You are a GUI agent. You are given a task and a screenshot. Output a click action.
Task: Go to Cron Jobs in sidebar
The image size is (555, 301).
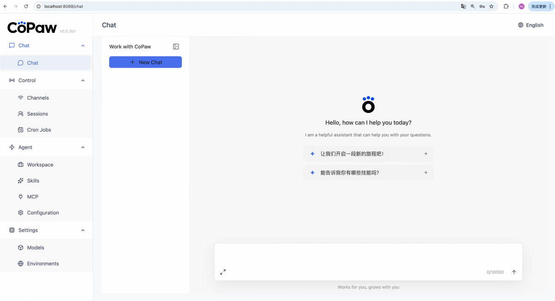(39, 130)
